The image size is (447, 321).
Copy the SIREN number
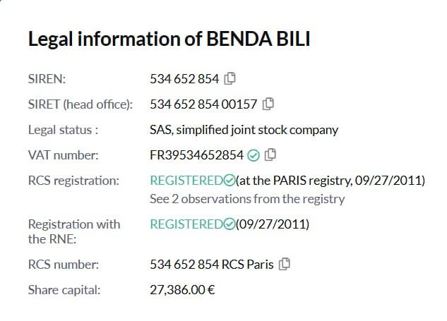230,78
